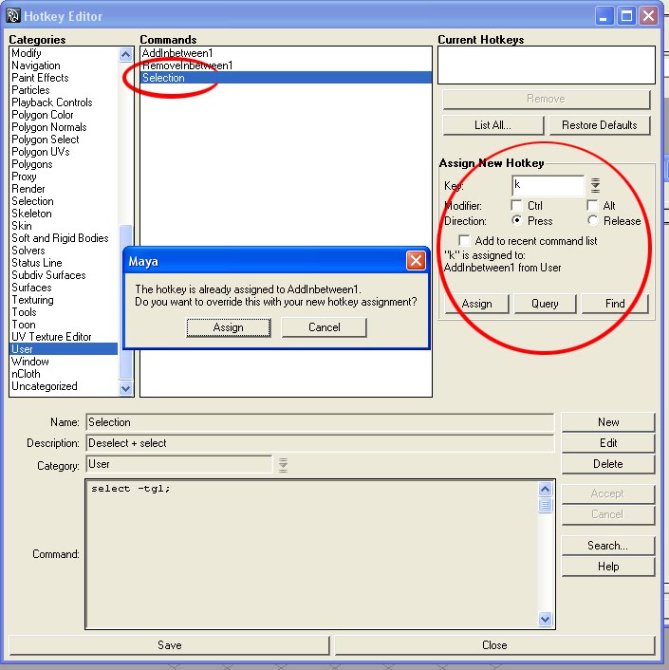The height and width of the screenshot is (670, 669).
Task: Click the Save button
Action: [170, 645]
